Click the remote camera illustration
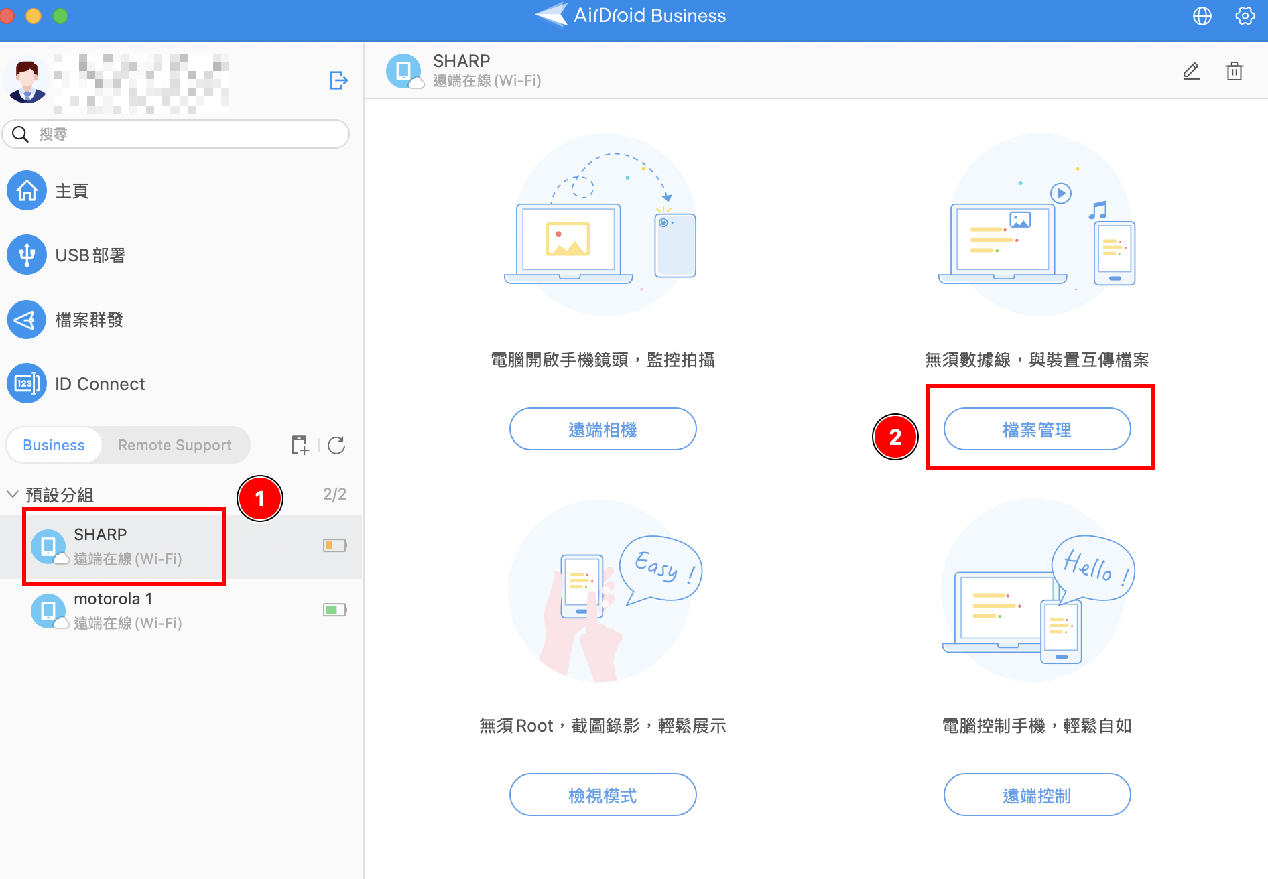This screenshot has height=879, width=1268. click(602, 225)
